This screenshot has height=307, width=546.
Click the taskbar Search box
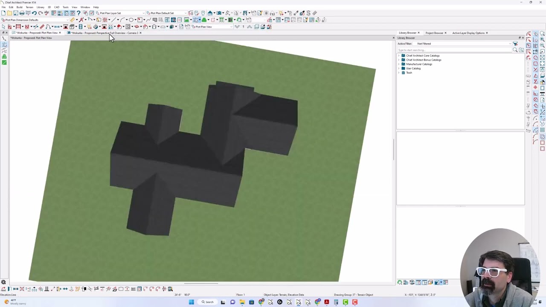click(x=208, y=302)
